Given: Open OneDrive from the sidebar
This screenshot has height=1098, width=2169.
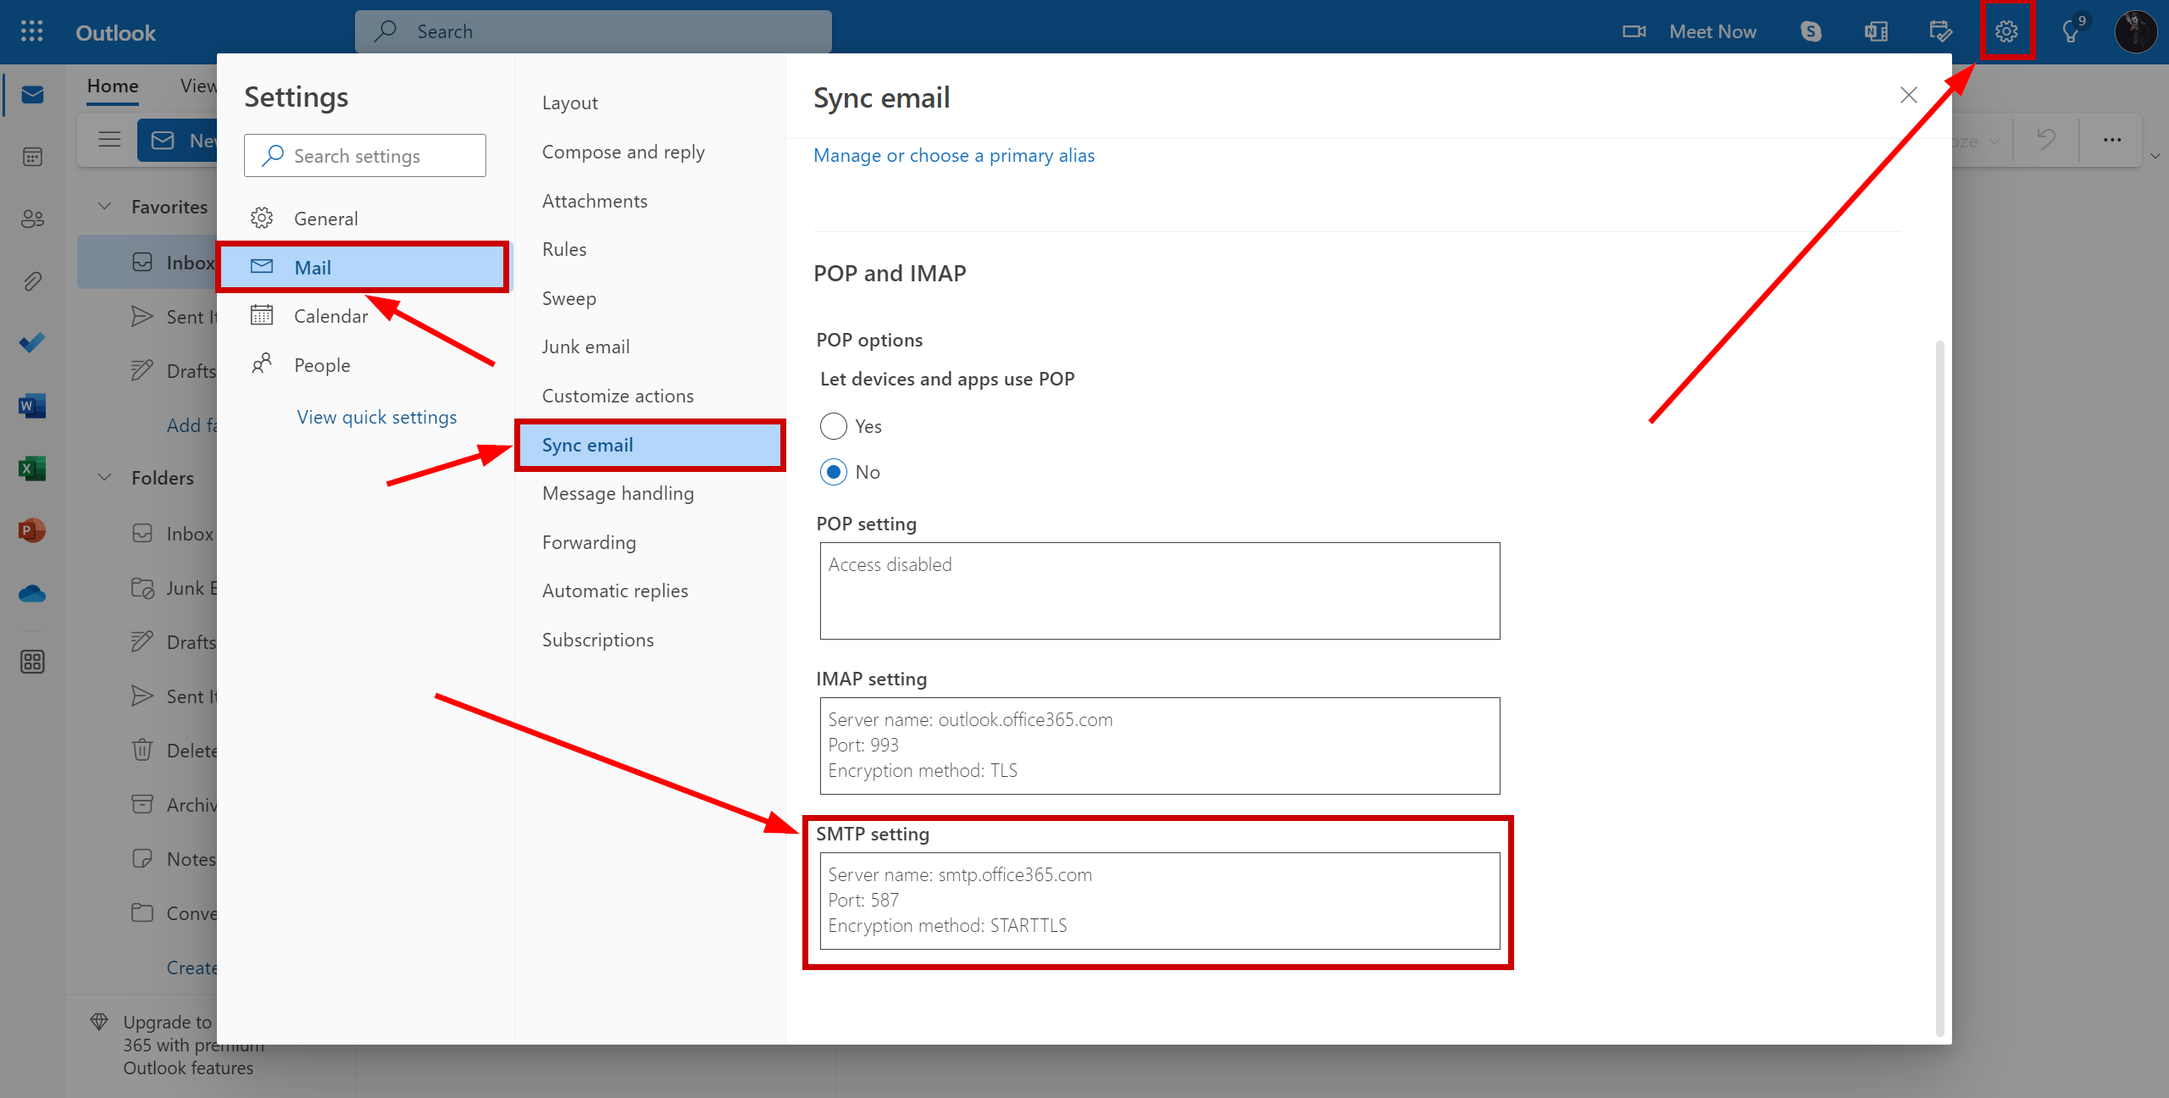Looking at the screenshot, I should pos(32,594).
